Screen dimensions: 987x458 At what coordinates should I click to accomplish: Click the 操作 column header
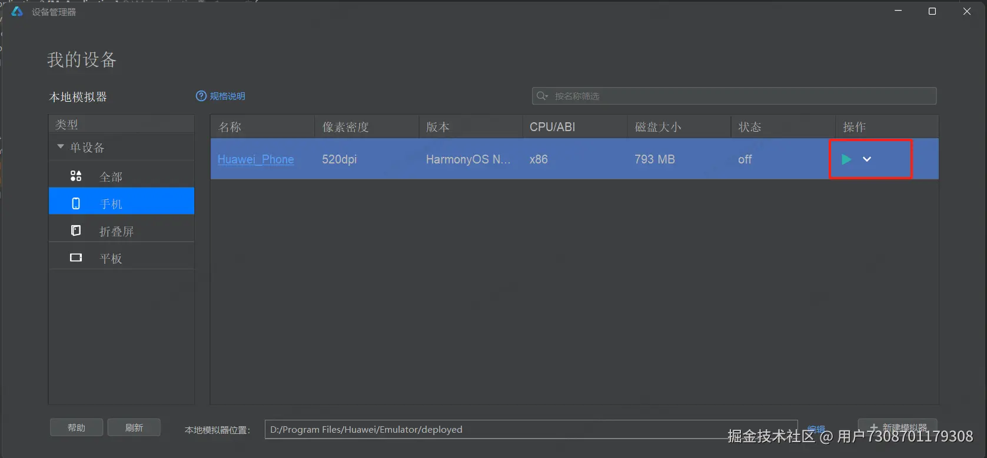(887, 126)
